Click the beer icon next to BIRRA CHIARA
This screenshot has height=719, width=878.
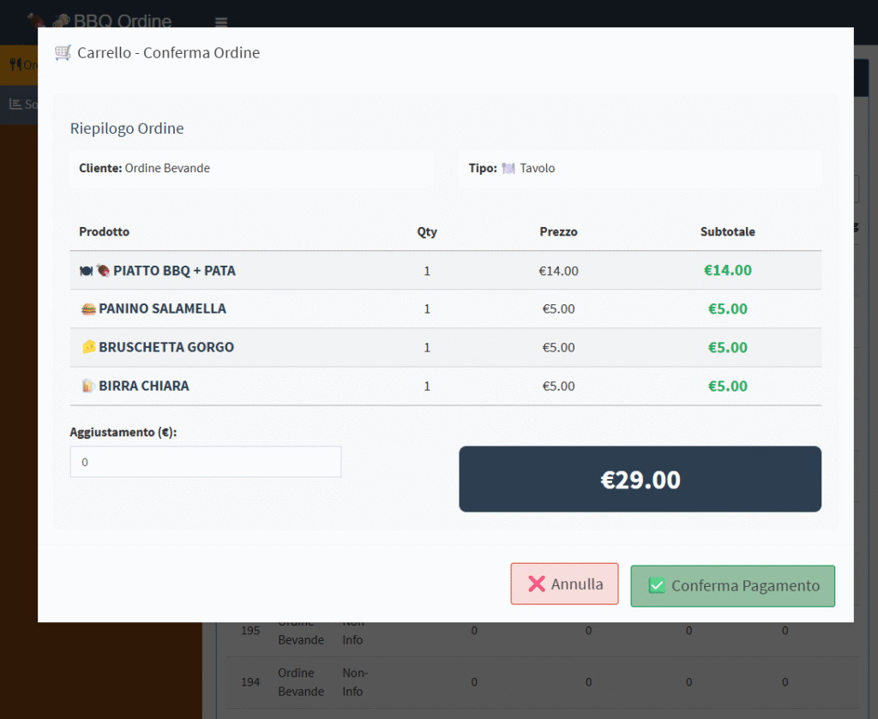pos(87,386)
